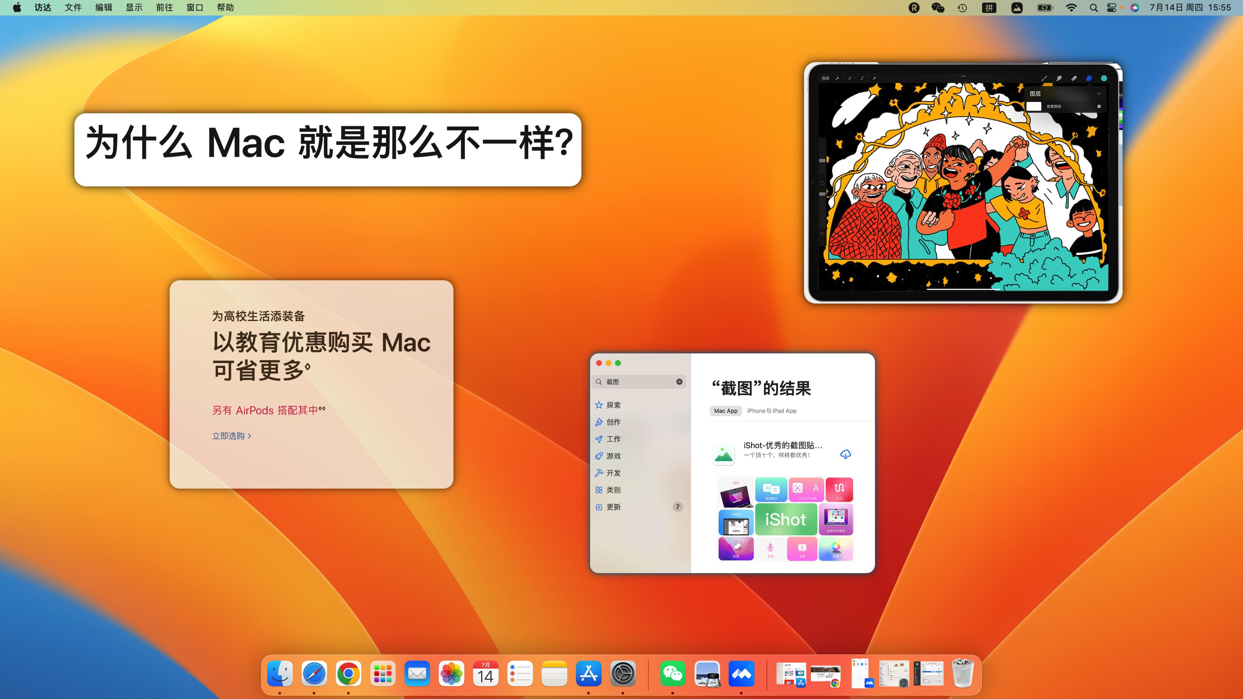This screenshot has width=1243, height=699.
Task: Download iShot via the cloud button
Action: [846, 454]
